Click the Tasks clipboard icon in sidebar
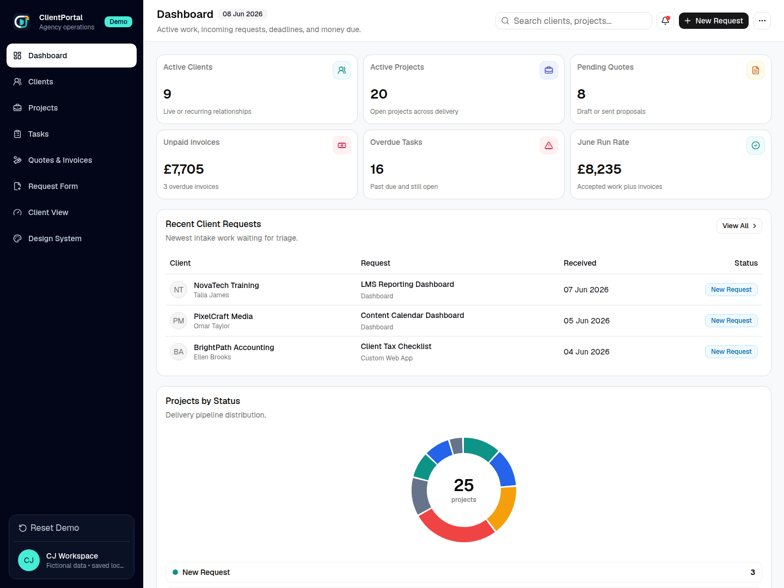Image resolution: width=784 pixels, height=588 pixels. pyautogui.click(x=17, y=134)
